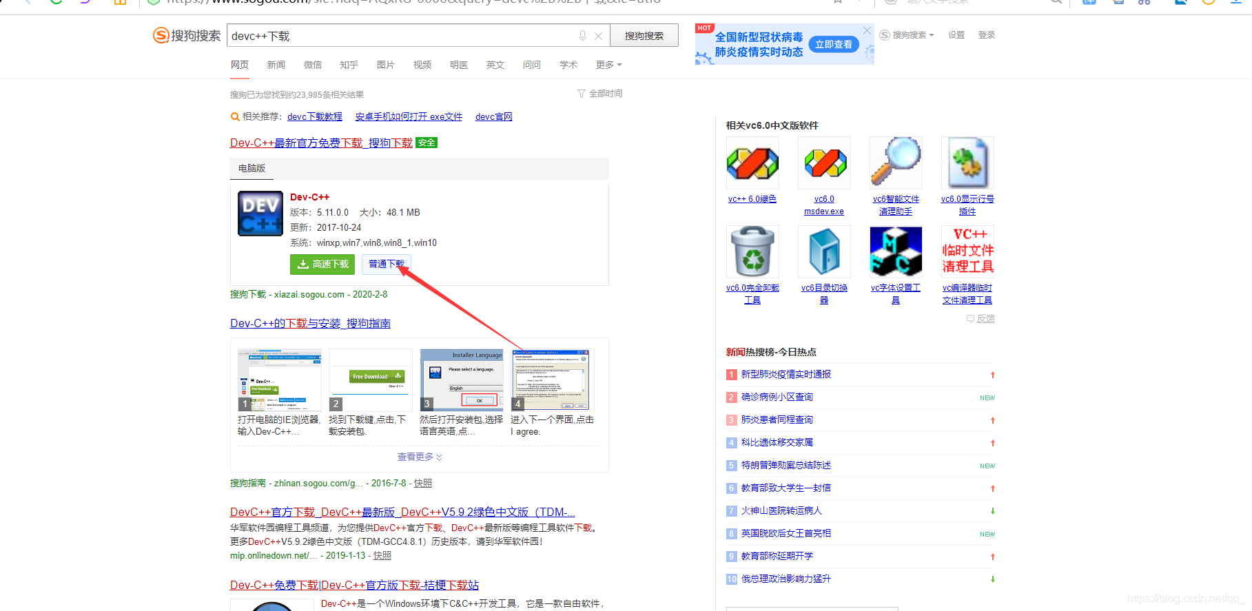Click the microphone voice search icon
The image size is (1252, 611).
(x=583, y=36)
